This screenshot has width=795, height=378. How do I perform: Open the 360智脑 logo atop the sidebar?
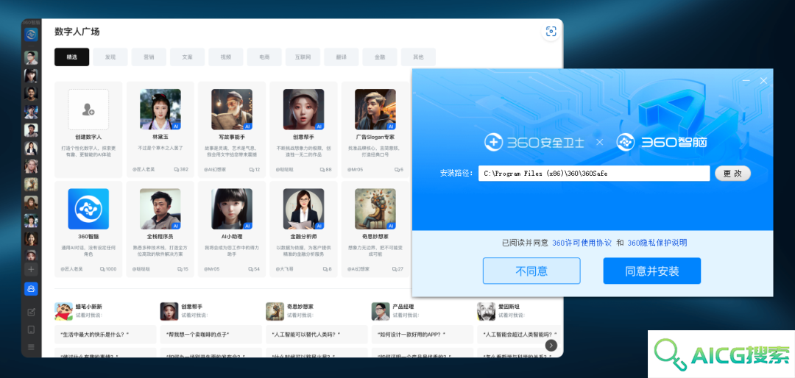click(x=31, y=35)
